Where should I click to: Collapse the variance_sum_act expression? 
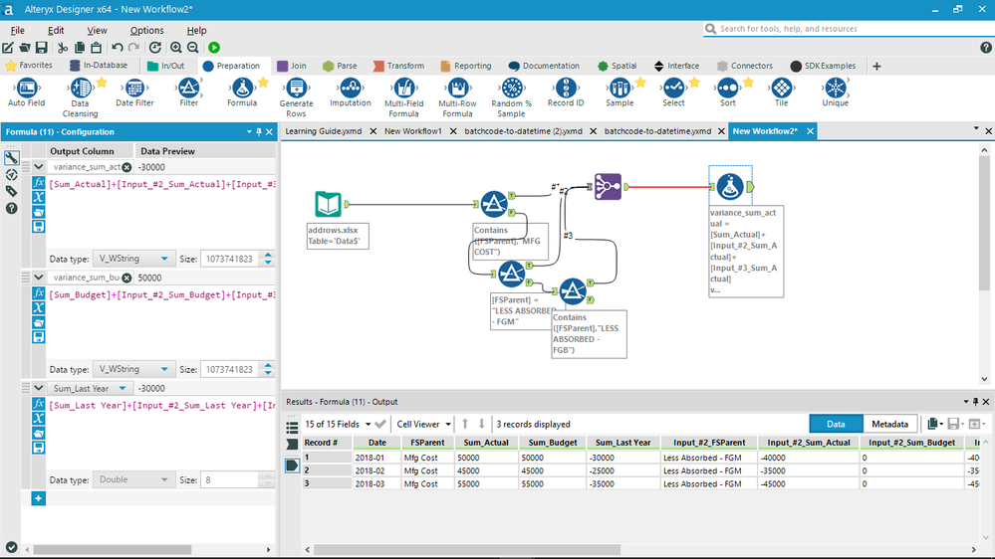39,167
